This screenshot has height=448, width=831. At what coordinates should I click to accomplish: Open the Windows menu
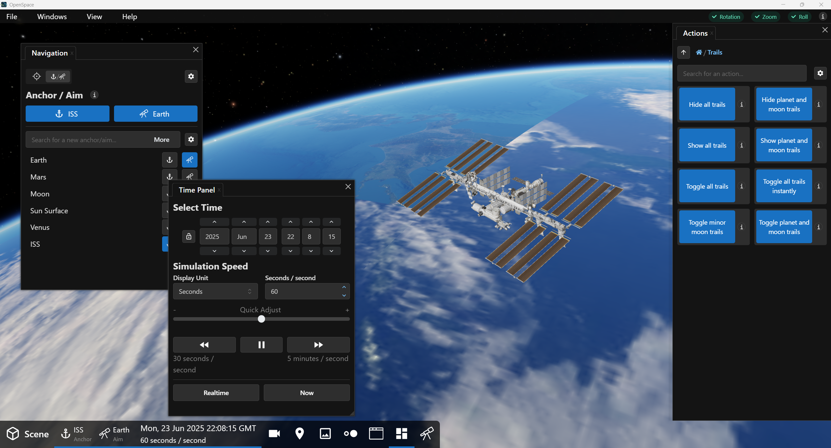click(52, 17)
